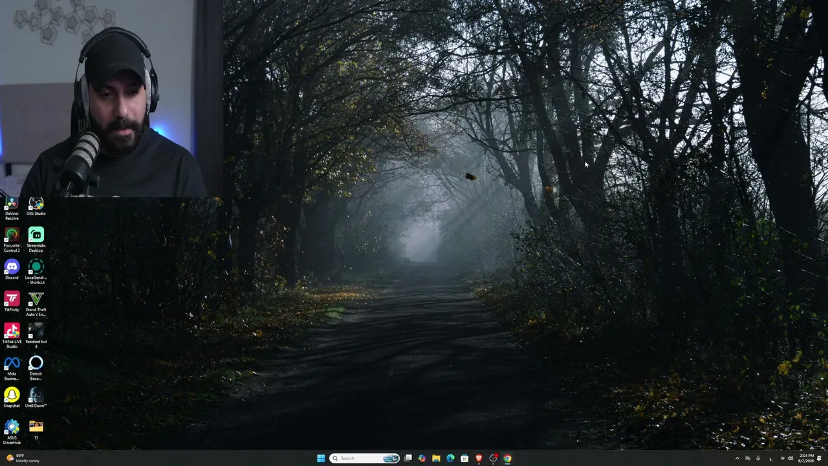Click the taskbar Search box
Viewport: 828px width, 466px height.
[364, 458]
